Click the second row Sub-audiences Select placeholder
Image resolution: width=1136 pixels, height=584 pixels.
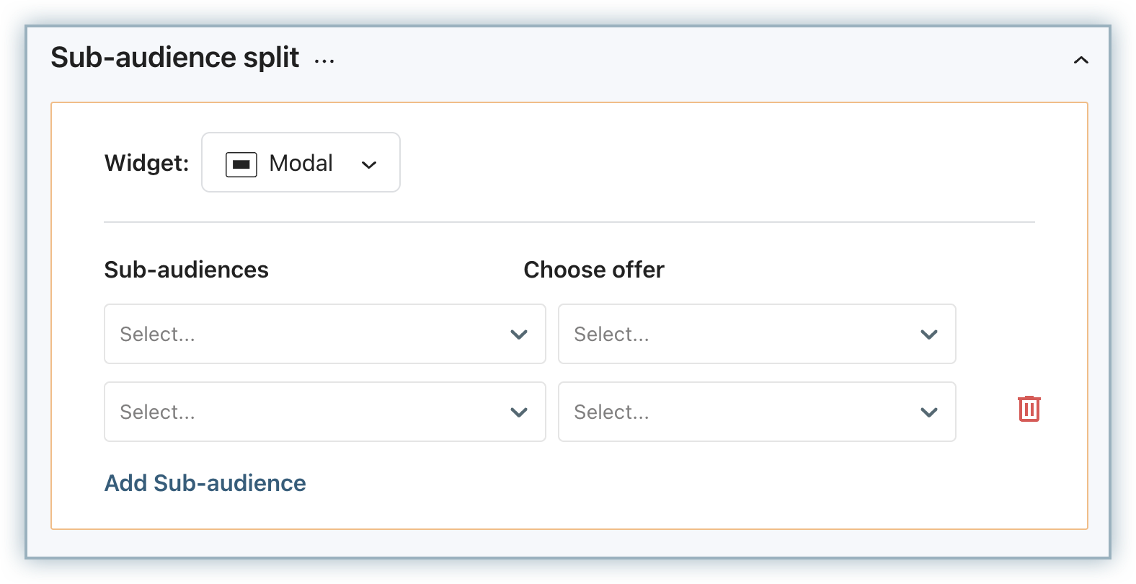(x=158, y=412)
